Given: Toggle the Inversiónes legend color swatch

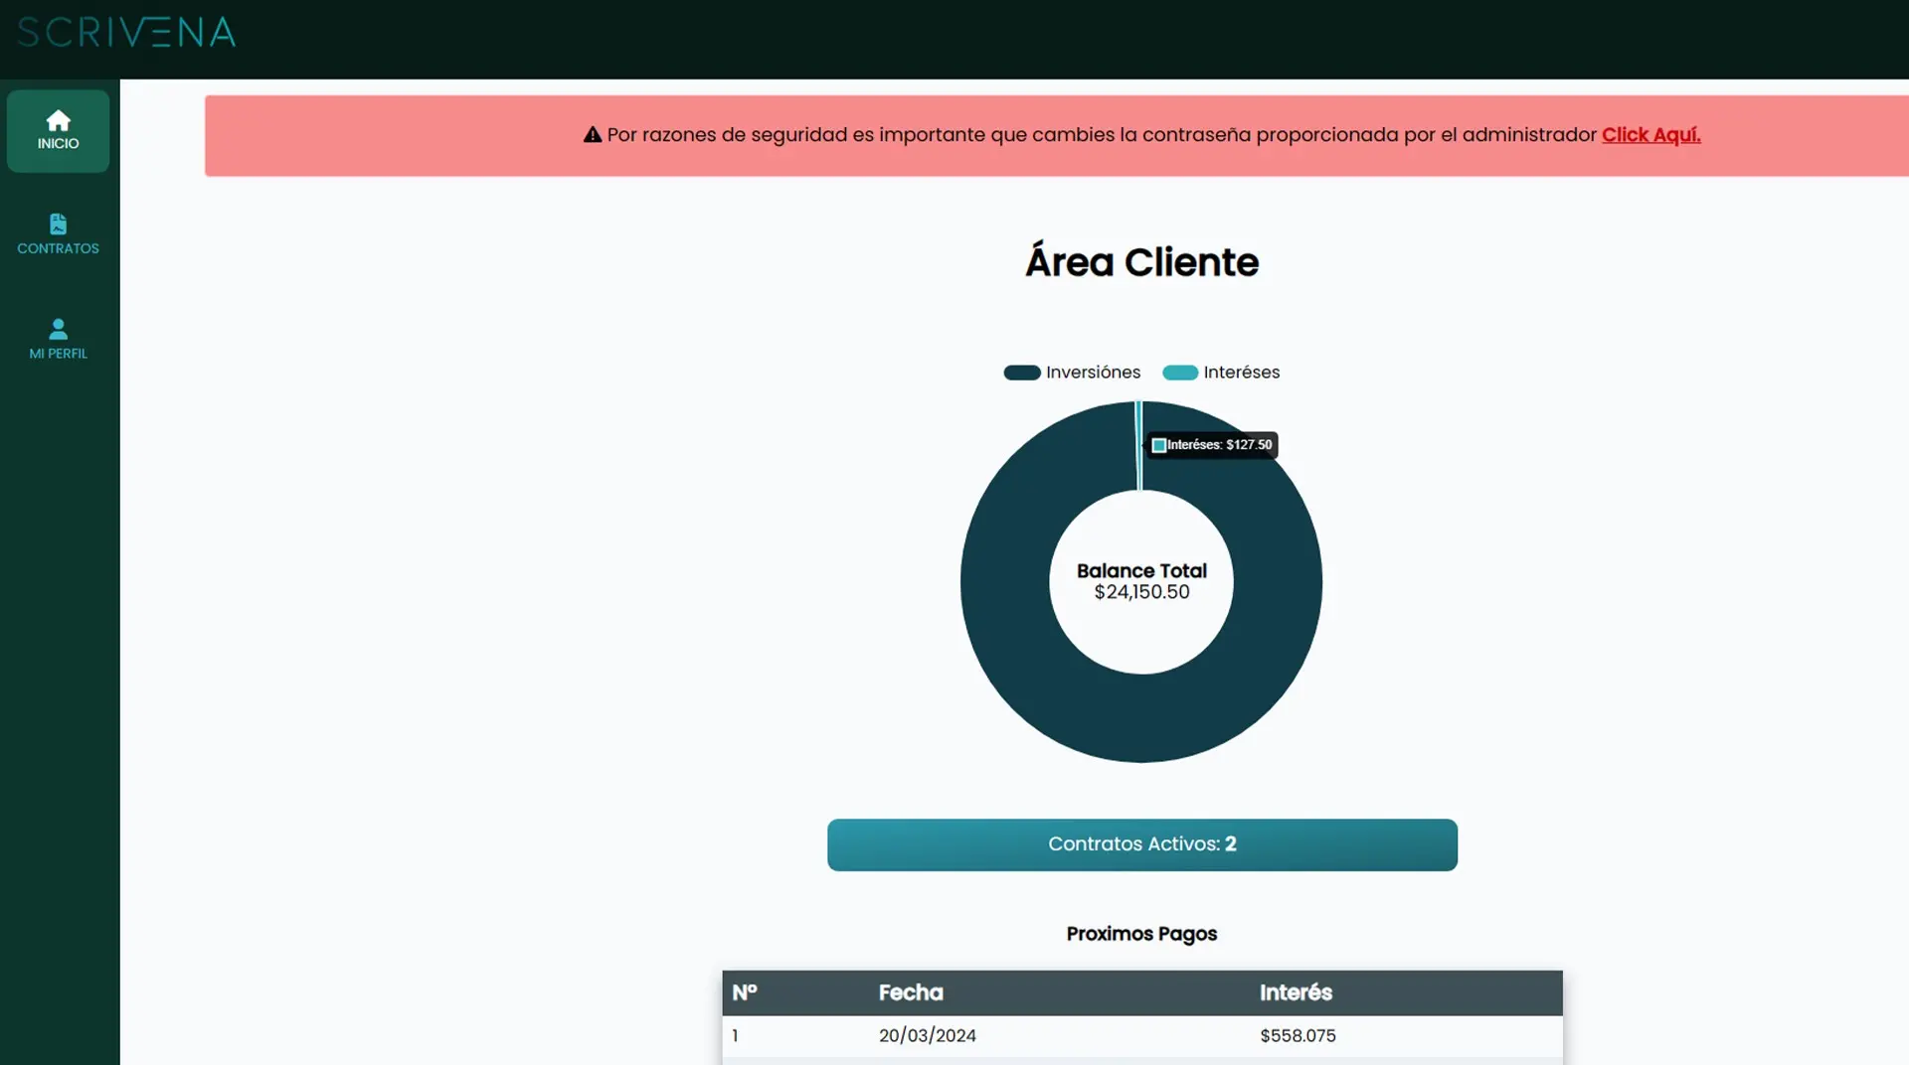Looking at the screenshot, I should pyautogui.click(x=1021, y=373).
